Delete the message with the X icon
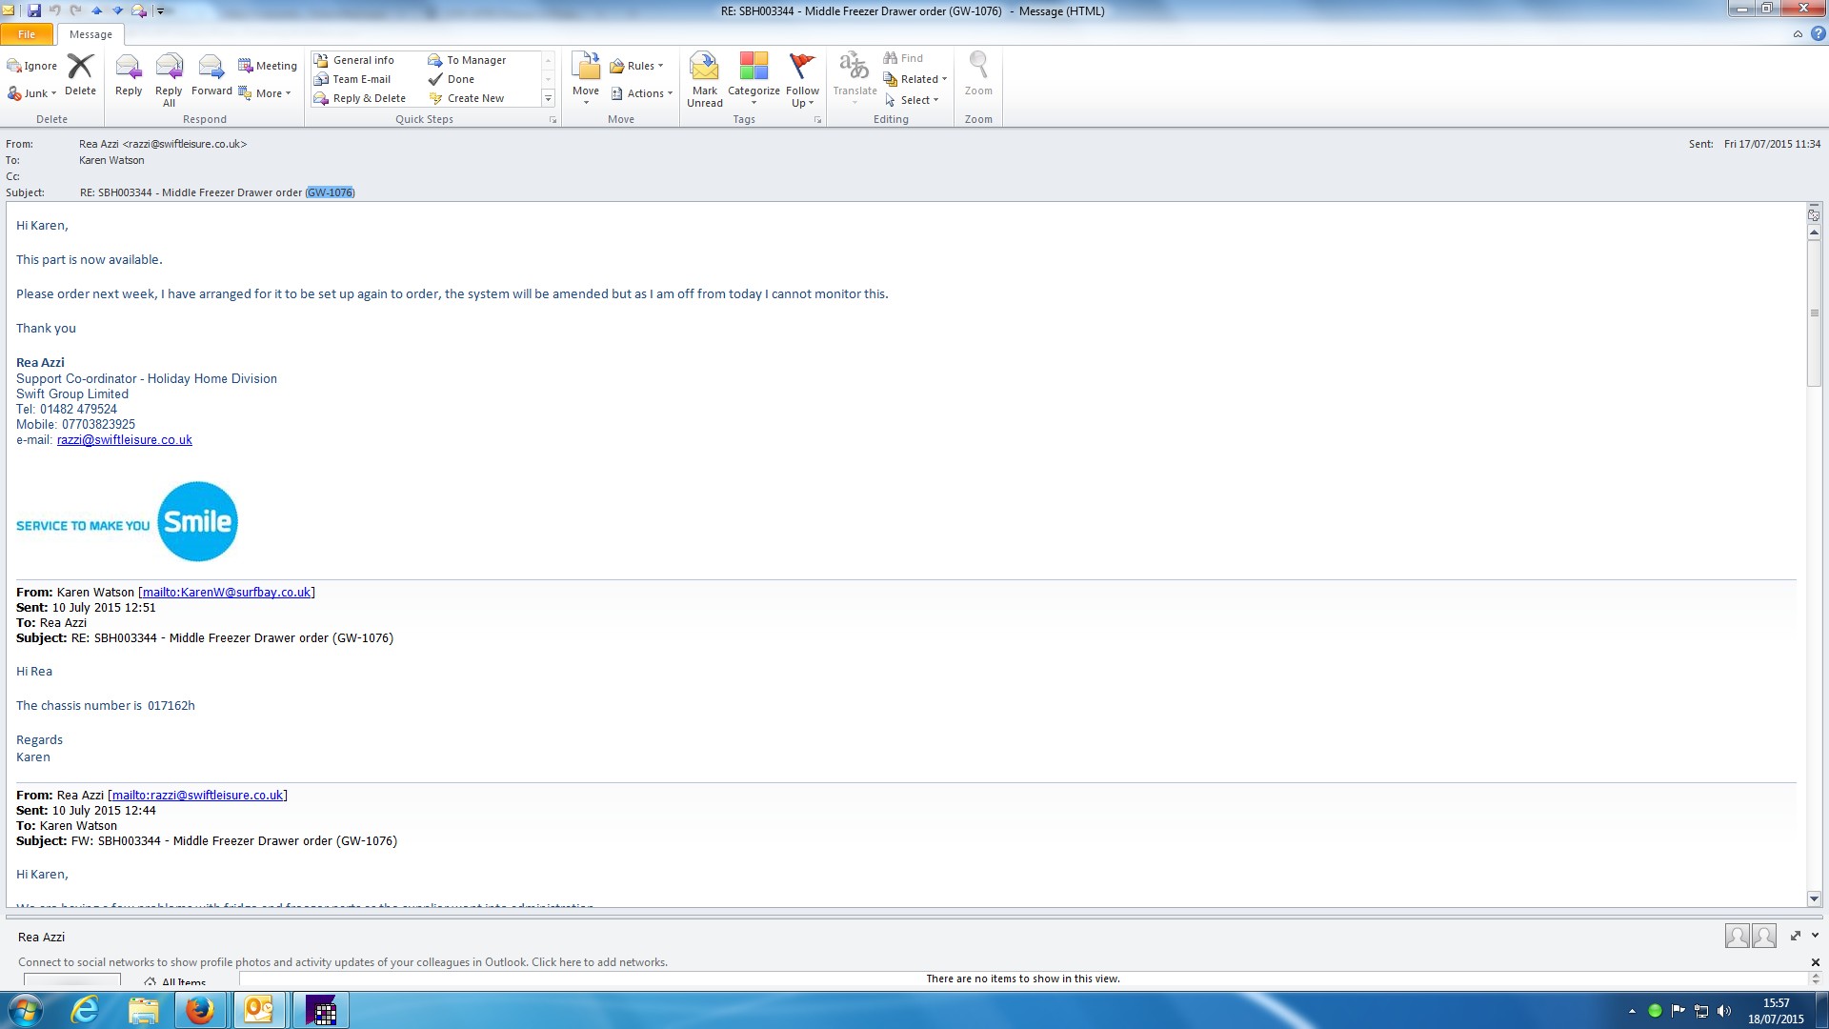This screenshot has height=1029, width=1829. [x=80, y=68]
